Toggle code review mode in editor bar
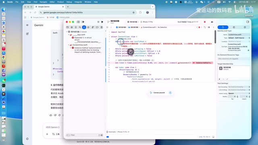The width and height of the screenshot is (258, 145). (x=205, y=27)
